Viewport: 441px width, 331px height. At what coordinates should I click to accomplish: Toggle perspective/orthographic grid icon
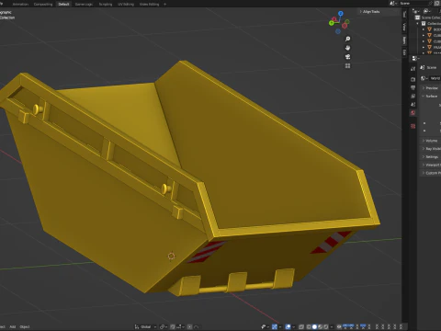tap(347, 66)
